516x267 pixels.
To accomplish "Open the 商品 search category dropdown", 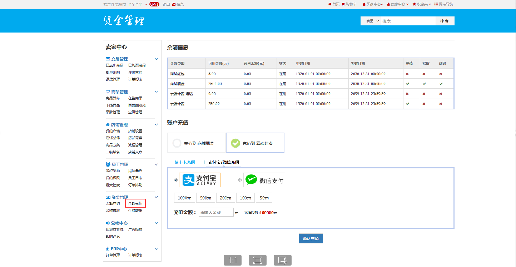I will [x=371, y=21].
